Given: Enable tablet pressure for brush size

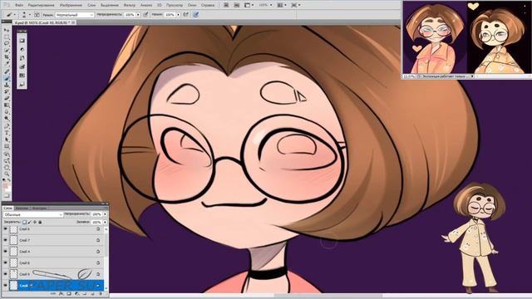Looking at the screenshot, I should [196, 15].
